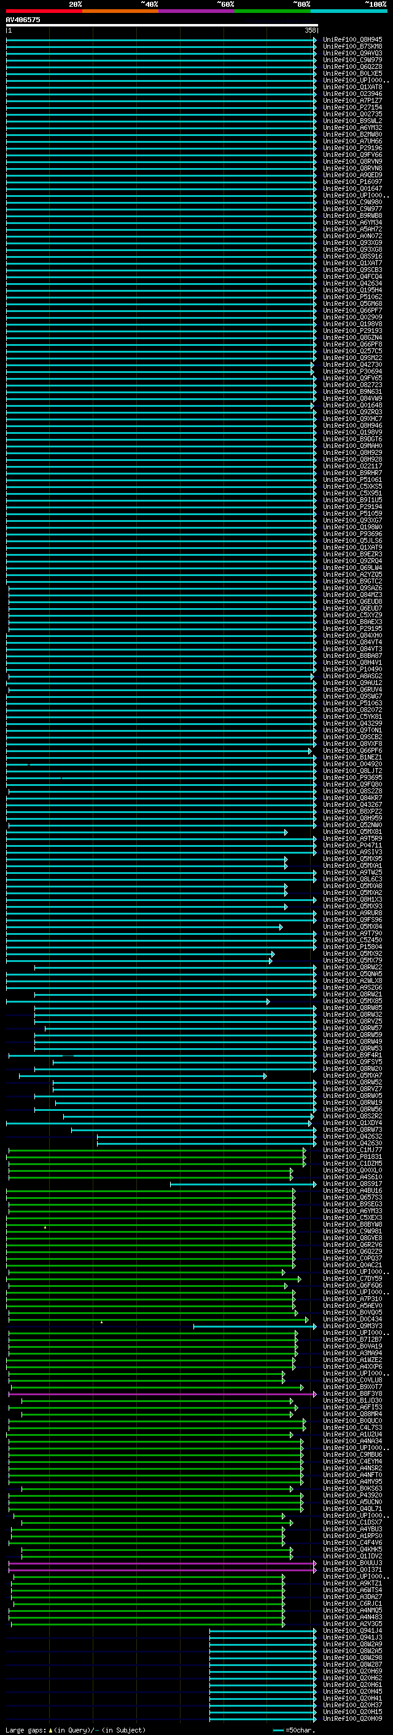This screenshot has width=393, height=1735.
Task: Select the UniRef100_Q8S917 label
Action: point(352,1184)
